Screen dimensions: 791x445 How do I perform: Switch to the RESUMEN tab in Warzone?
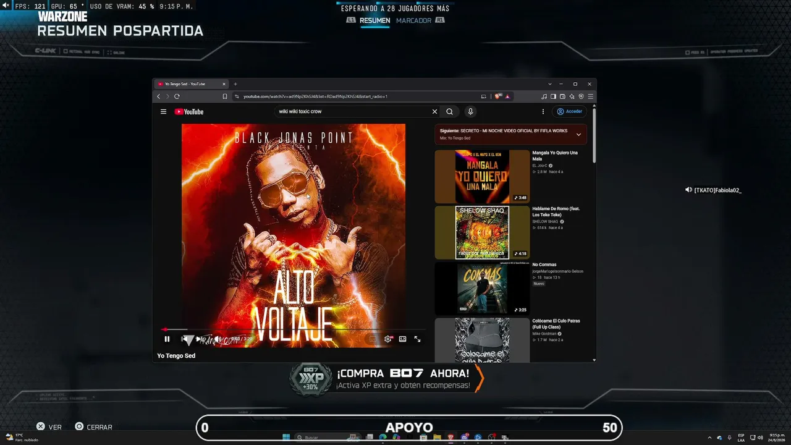(x=374, y=20)
